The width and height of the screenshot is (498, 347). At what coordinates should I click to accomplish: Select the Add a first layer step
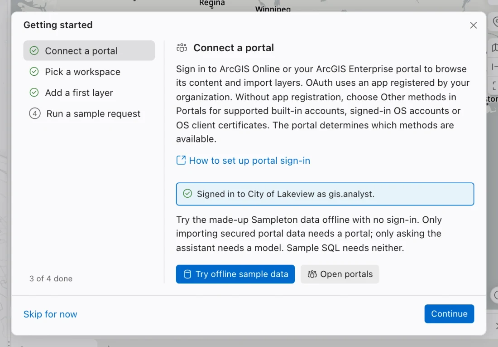[x=89, y=93]
